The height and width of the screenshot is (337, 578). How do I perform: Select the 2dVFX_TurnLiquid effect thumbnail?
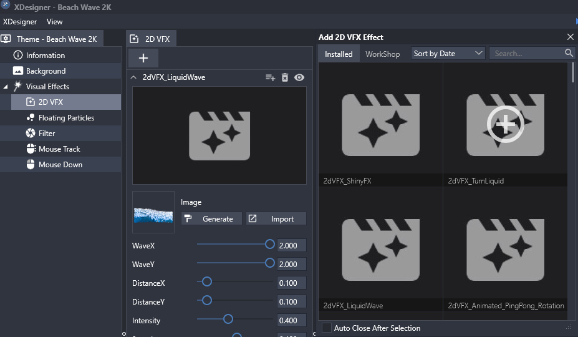(505, 125)
